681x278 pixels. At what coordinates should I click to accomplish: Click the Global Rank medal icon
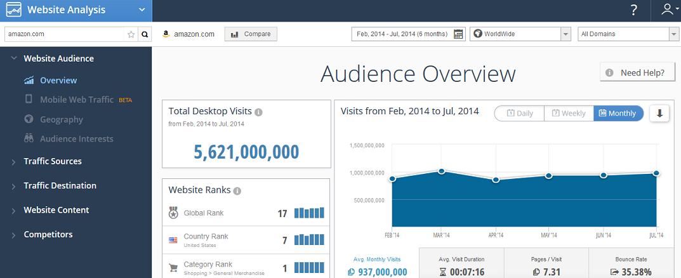coord(173,213)
